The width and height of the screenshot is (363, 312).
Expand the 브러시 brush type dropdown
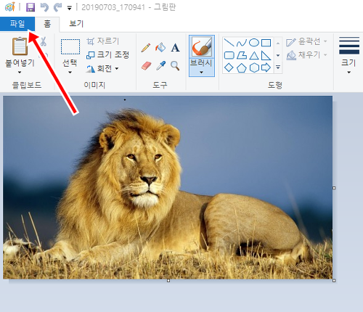point(202,67)
